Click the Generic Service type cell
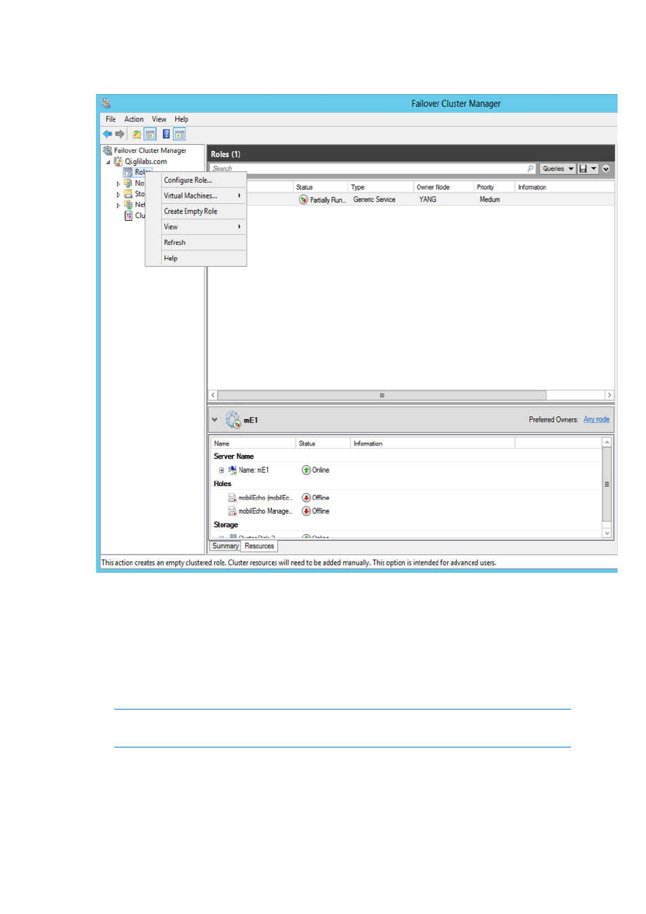The width and height of the screenshot is (646, 914). [x=374, y=200]
